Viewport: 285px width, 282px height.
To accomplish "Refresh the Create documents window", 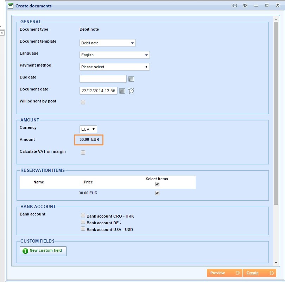I will pyautogui.click(x=245, y=6).
